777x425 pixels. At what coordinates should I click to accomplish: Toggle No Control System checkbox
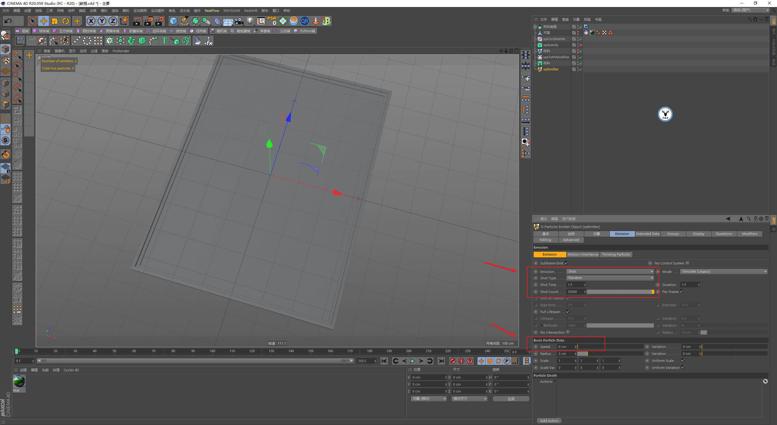688,263
